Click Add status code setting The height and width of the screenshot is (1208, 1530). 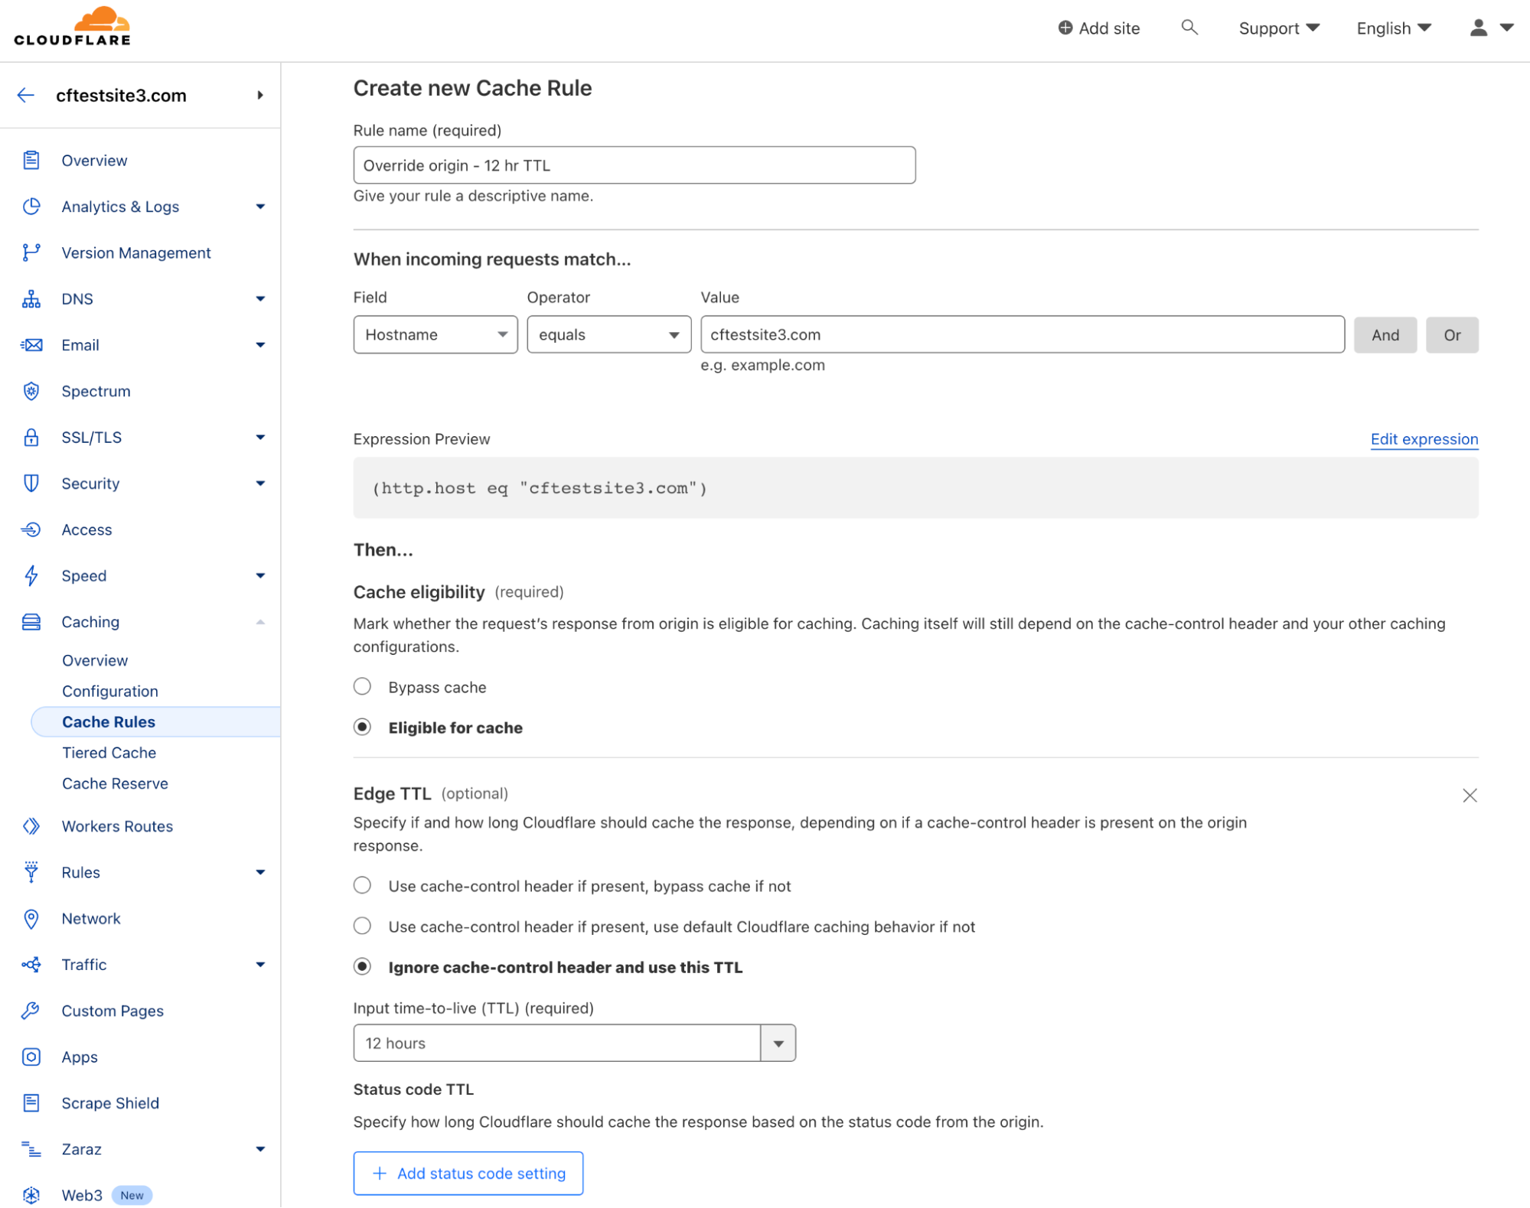click(x=468, y=1173)
